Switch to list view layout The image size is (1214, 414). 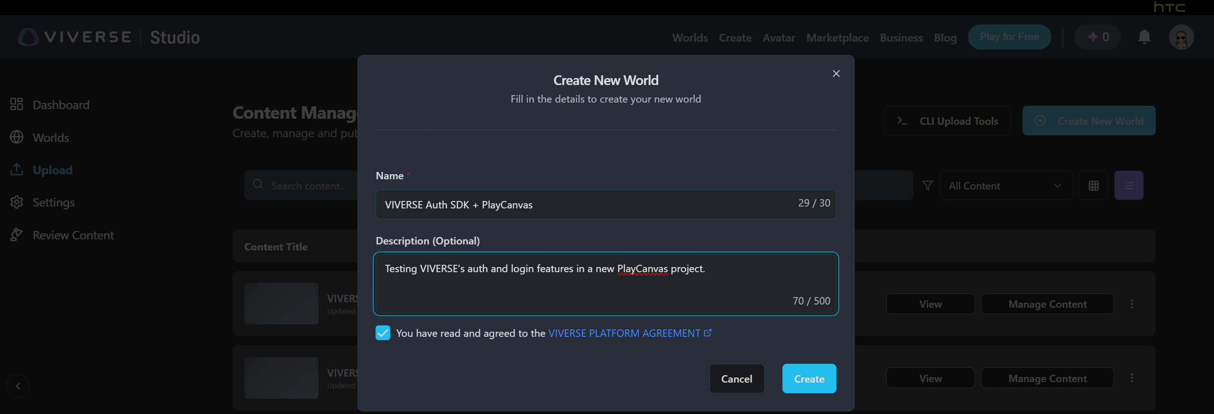click(1128, 186)
